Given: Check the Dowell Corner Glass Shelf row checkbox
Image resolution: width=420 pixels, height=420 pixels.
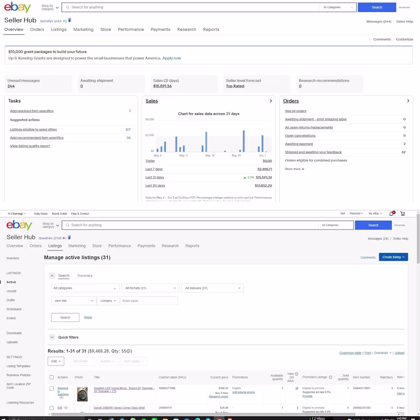Looking at the screenshot, I should [52, 408].
